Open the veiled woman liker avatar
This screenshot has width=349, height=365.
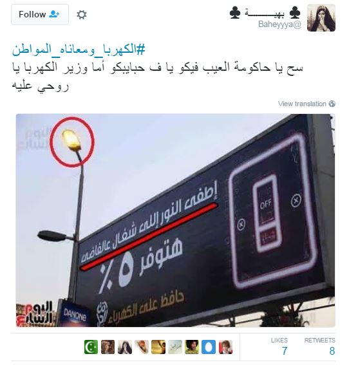click(x=125, y=347)
